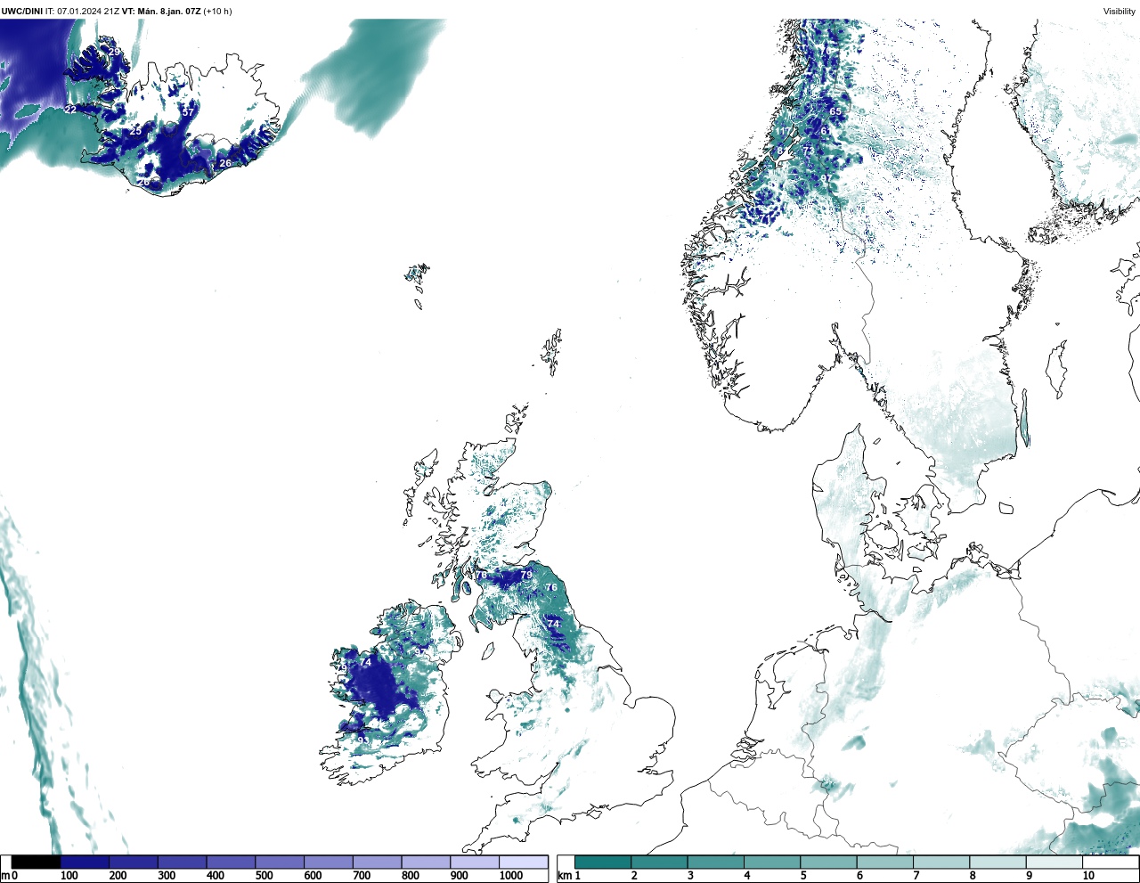Click the 3–4 km legend color block
The height and width of the screenshot is (883, 1140).
tap(715, 862)
